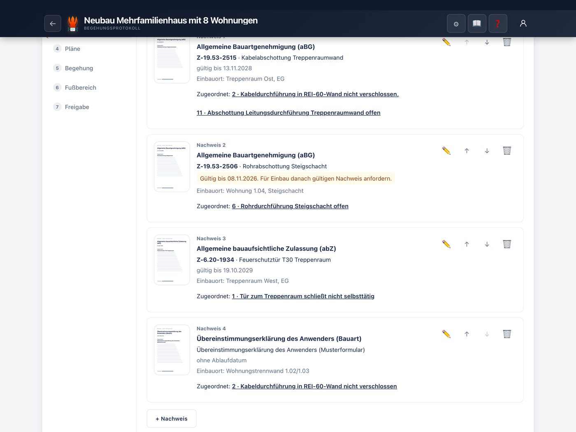Open link 6 Rohrdurchführung Steigschacht offen
Screen dimensions: 576x432
point(290,206)
